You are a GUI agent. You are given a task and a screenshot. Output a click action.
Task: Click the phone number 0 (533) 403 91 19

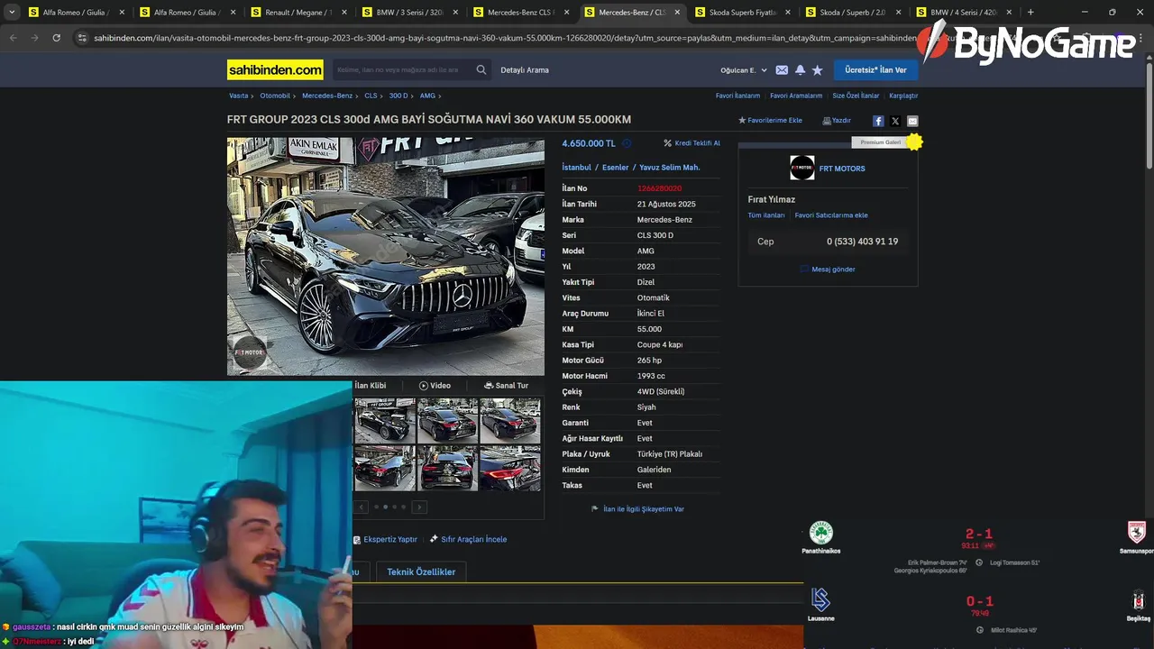coord(862,242)
